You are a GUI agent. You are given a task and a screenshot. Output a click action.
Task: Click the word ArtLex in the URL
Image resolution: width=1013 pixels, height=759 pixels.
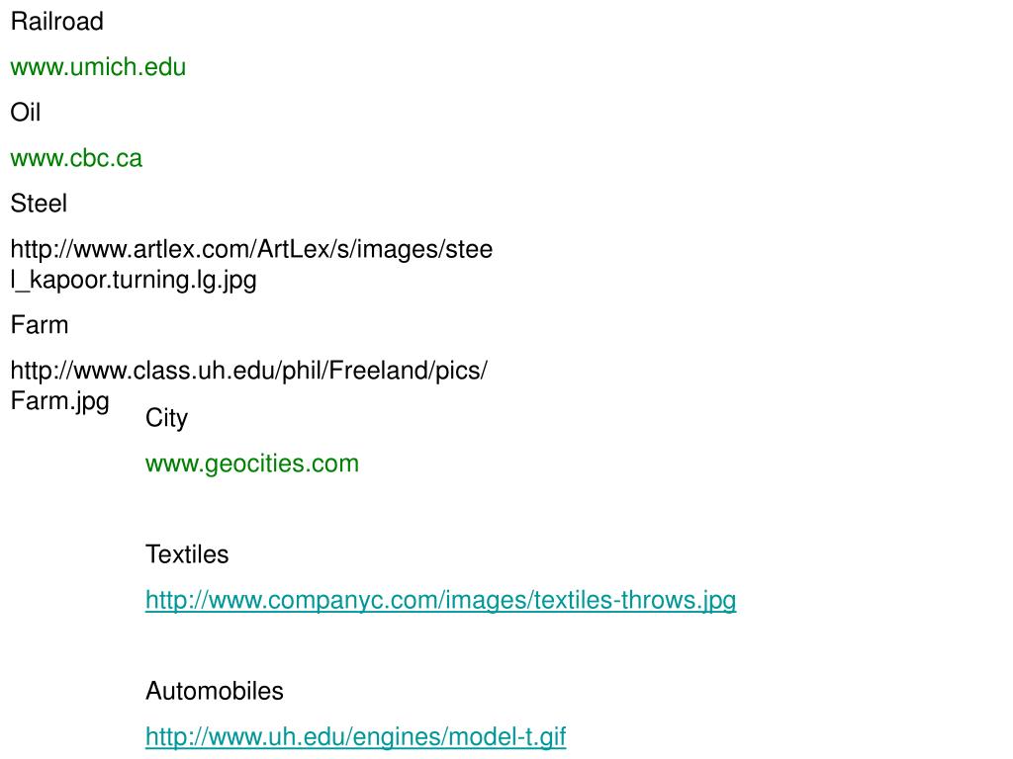click(293, 249)
